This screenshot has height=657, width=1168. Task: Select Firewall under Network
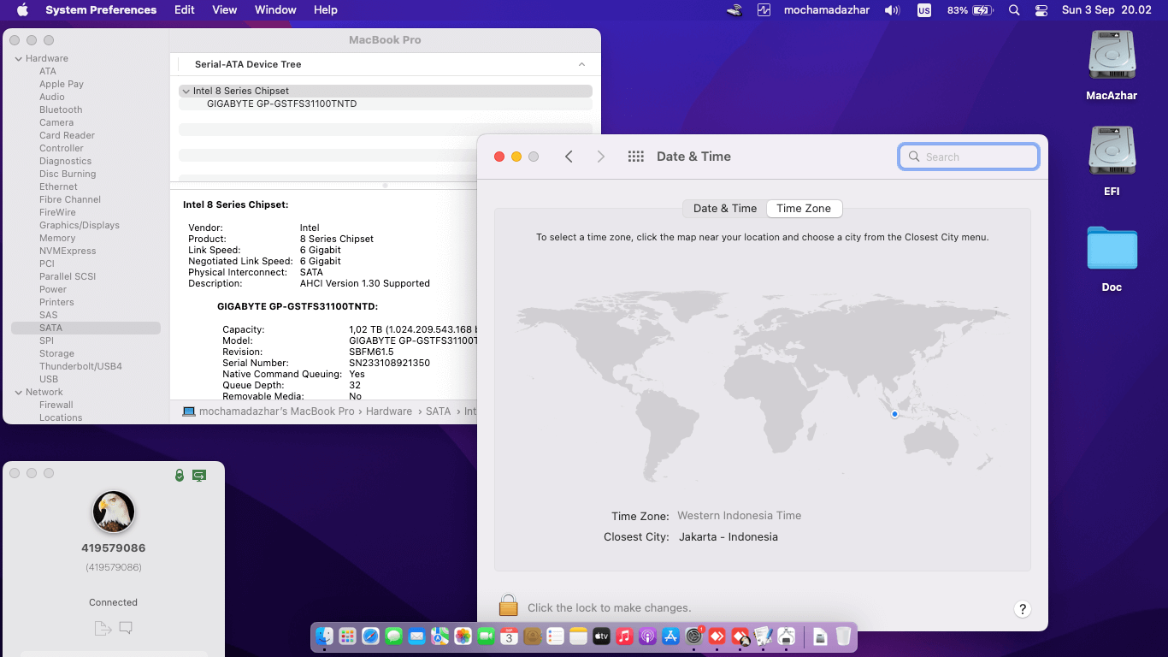click(56, 405)
